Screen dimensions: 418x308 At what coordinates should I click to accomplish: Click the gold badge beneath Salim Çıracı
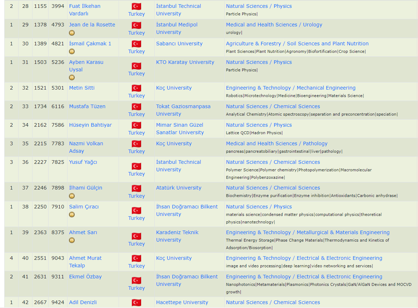point(72,214)
